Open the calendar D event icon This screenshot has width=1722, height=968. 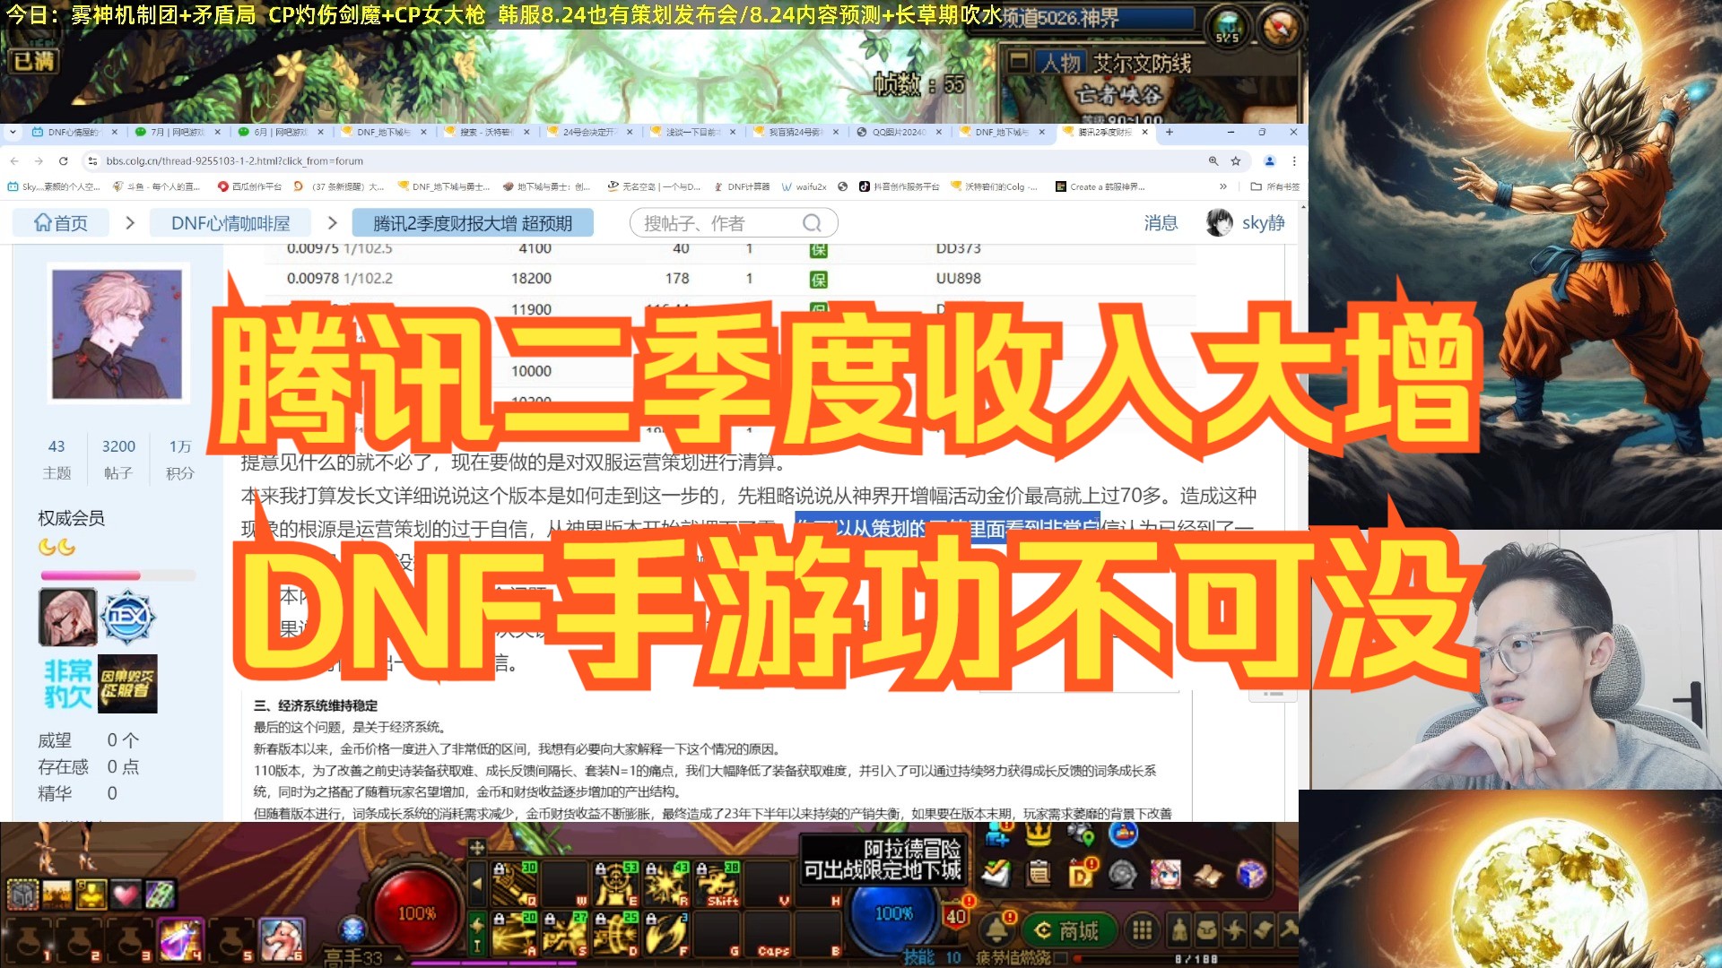[1082, 872]
